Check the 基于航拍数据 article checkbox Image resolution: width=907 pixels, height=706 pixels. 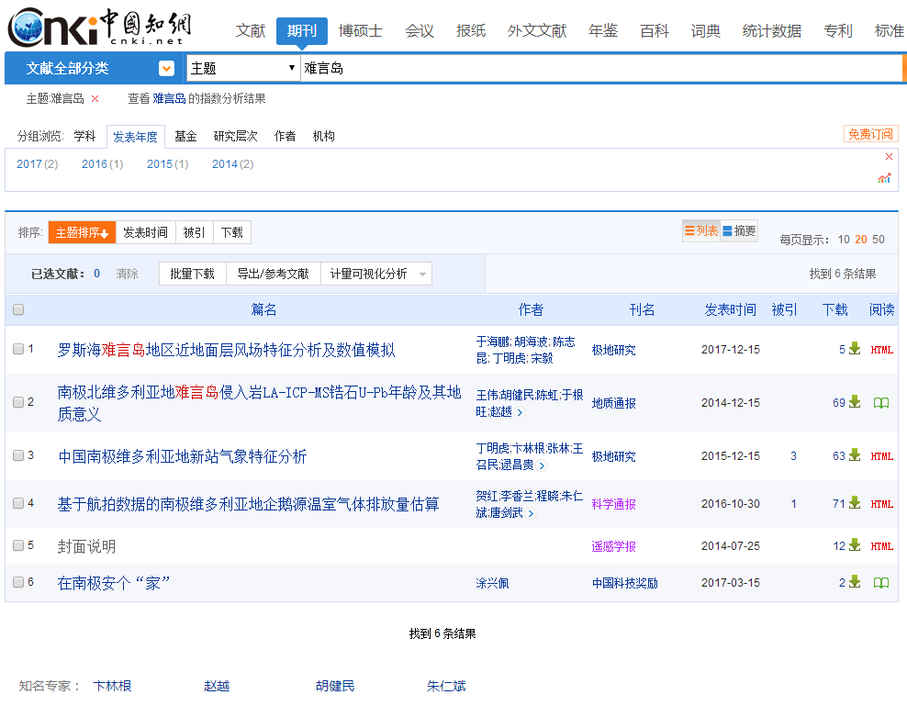click(17, 503)
